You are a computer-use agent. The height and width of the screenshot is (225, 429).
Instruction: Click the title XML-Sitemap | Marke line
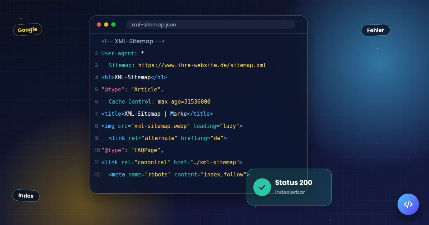pos(157,114)
